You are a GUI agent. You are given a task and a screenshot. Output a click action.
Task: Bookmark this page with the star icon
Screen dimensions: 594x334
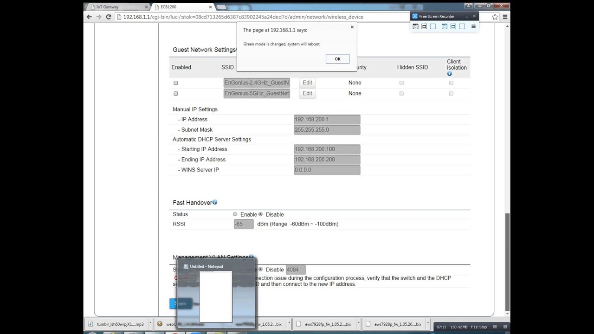[495, 17]
